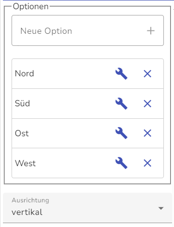Delete the West option with X
This screenshot has width=174, height=227.
(147, 163)
